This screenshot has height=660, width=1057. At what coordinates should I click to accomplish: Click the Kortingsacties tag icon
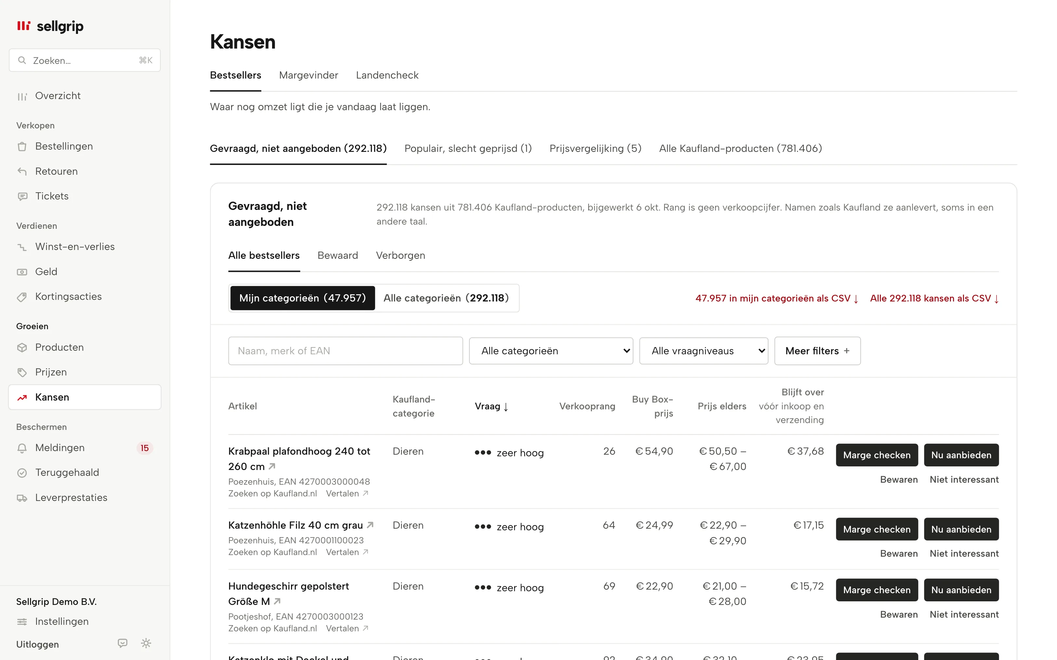(x=22, y=297)
